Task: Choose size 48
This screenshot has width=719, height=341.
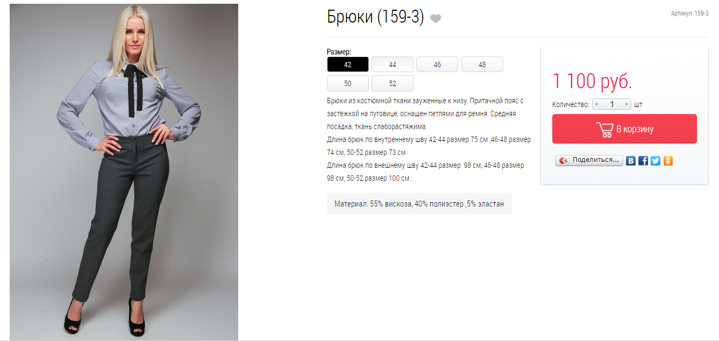Action: click(x=482, y=65)
